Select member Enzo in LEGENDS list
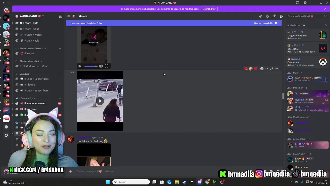Viewport: 330px width, 186px height. click(x=307, y=160)
